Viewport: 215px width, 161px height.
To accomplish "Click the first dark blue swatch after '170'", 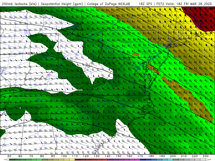I will [x=143, y=160].
